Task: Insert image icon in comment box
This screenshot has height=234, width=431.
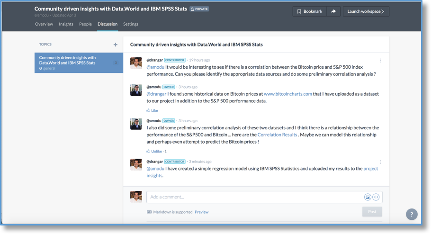Action: click(368, 197)
